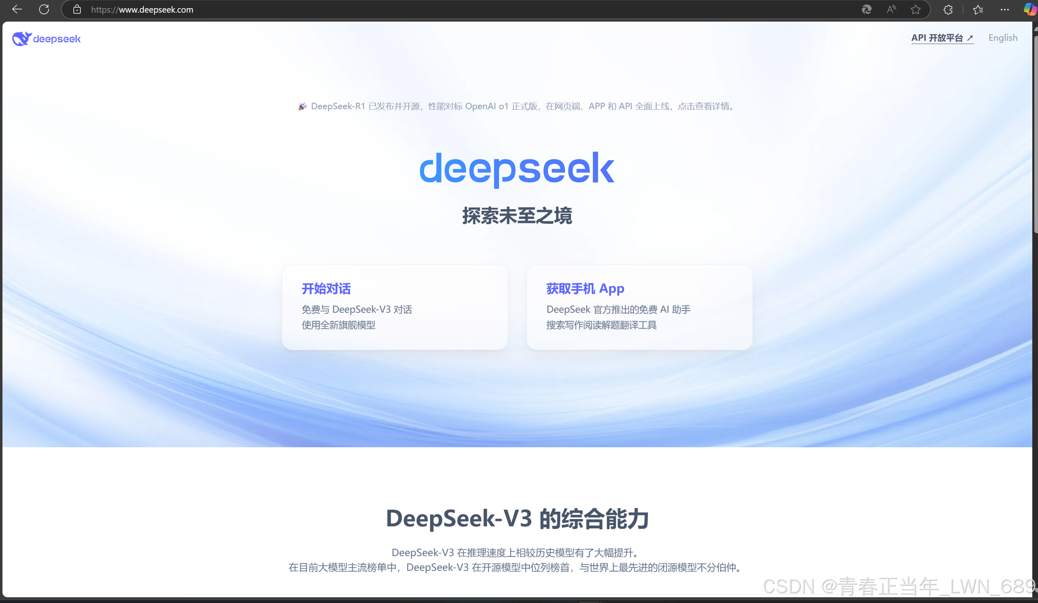
Task: Click the Edge IE-mode swirl icon
Action: click(x=867, y=9)
